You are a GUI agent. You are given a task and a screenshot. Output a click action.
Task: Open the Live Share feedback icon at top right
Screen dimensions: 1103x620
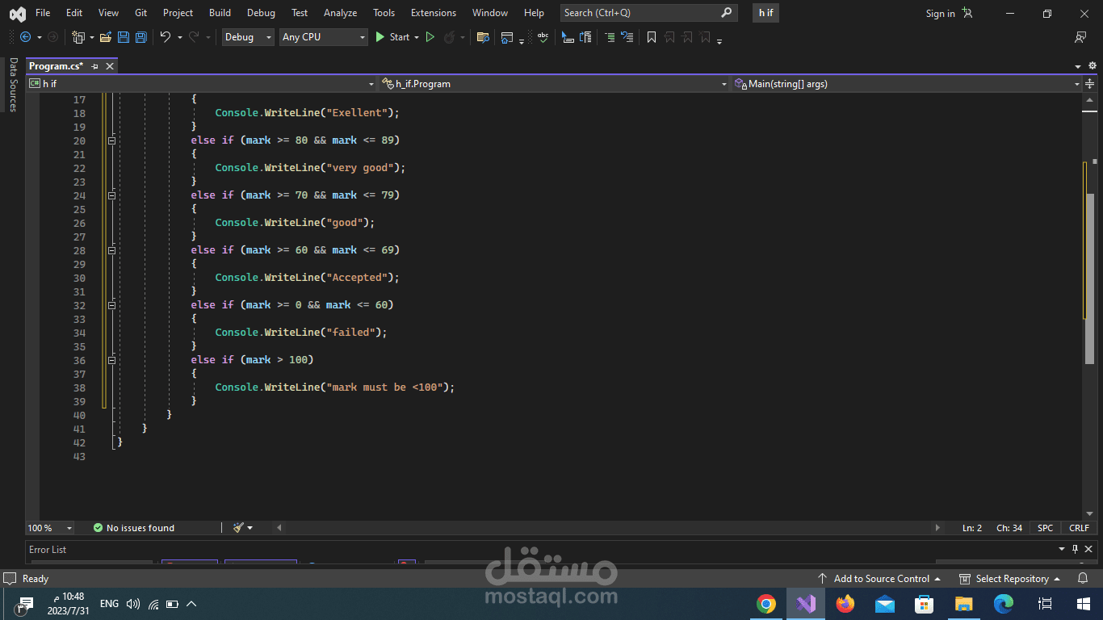1080,37
